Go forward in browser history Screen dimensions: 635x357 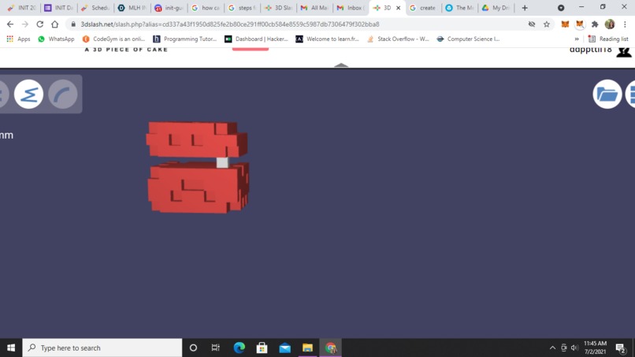tap(25, 24)
